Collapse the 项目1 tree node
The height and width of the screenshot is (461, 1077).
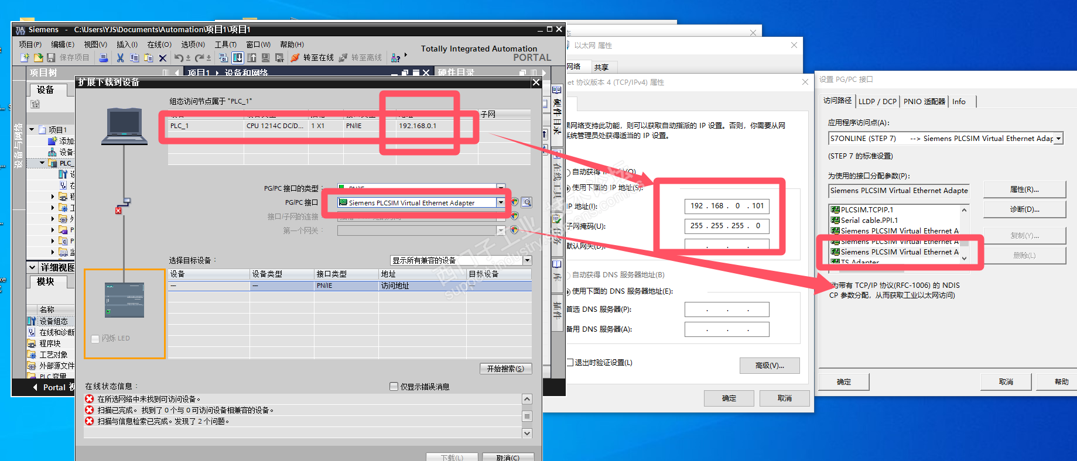(x=32, y=130)
